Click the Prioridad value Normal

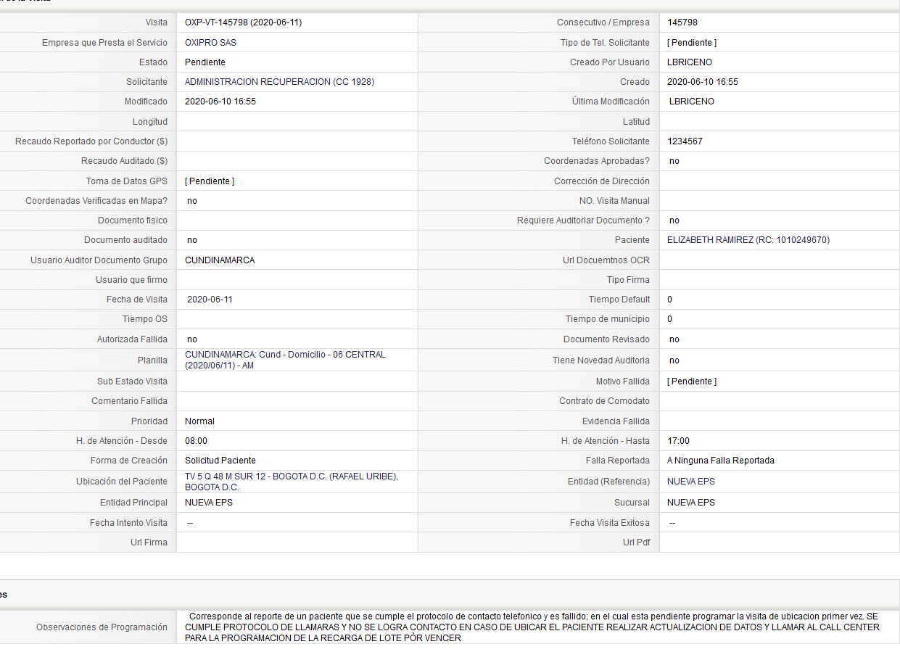click(199, 421)
